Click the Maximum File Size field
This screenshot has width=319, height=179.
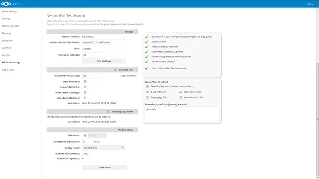92,76
